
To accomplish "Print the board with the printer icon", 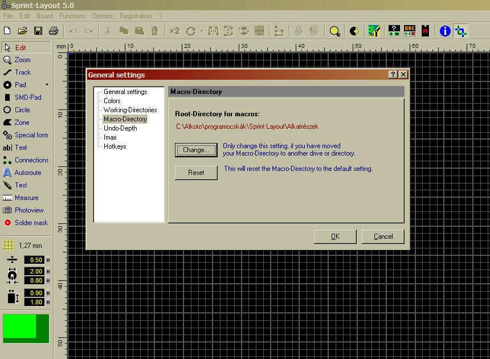I will (x=54, y=31).
